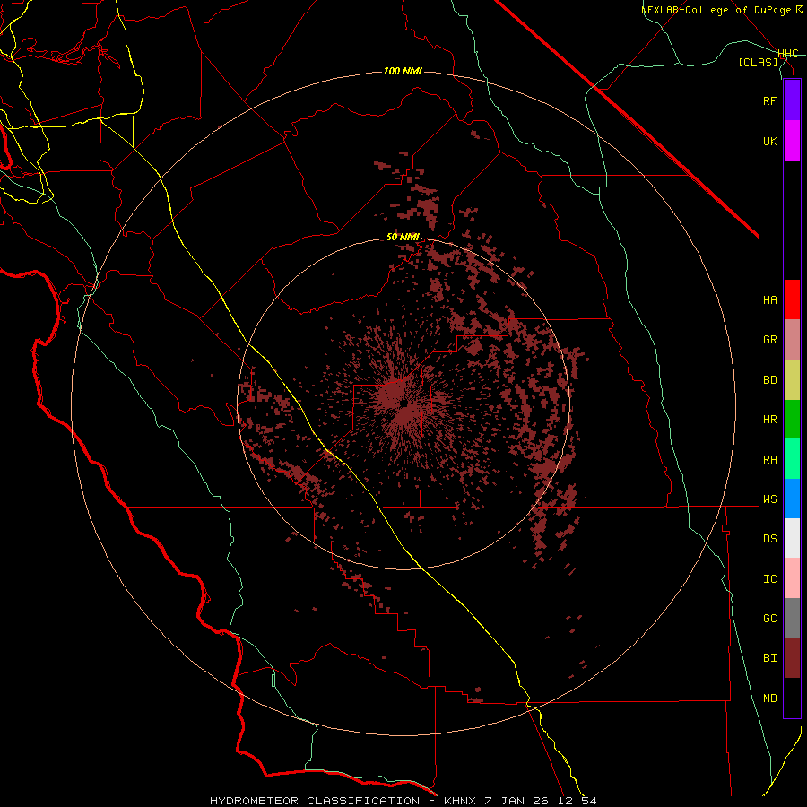Click the RF purple legend swatch
This screenshot has width=807, height=807.
tap(792, 100)
